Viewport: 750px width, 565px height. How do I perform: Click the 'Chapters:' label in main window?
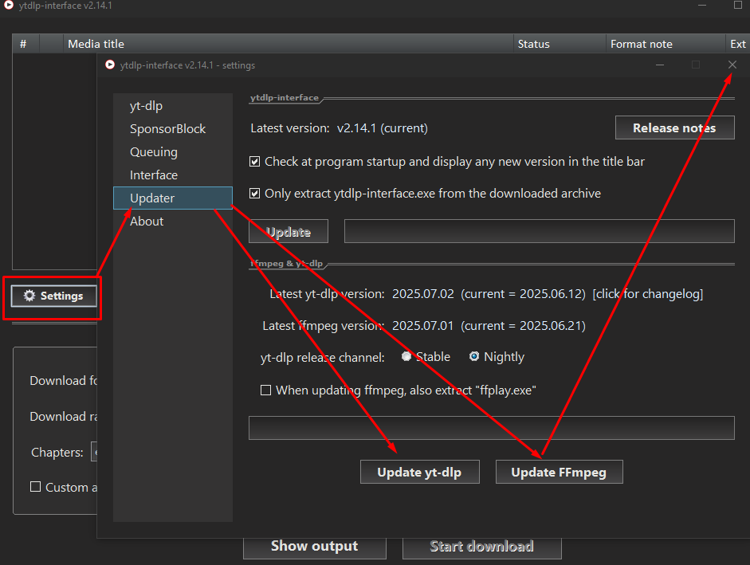point(57,453)
